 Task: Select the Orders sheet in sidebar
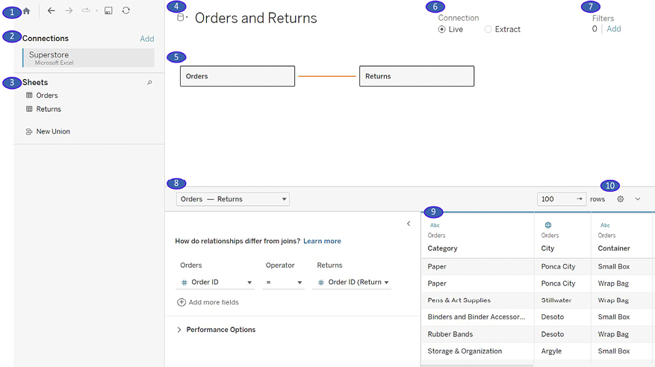click(47, 95)
